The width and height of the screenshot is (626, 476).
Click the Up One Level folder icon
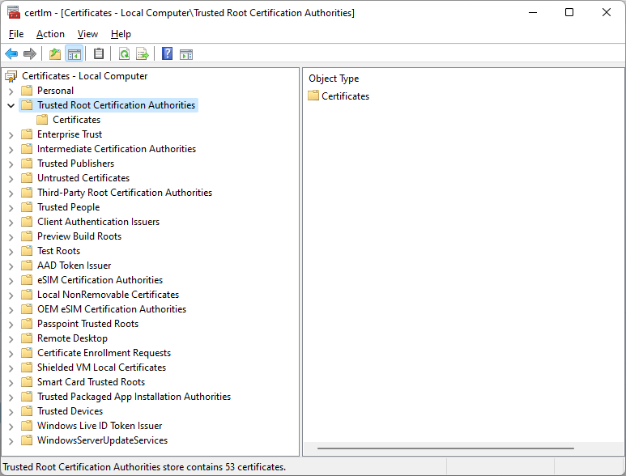coord(54,54)
